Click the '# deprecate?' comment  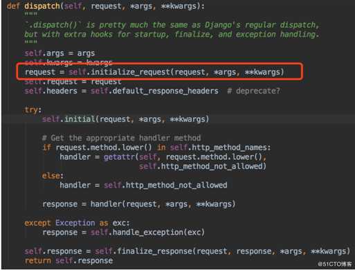click(253, 91)
